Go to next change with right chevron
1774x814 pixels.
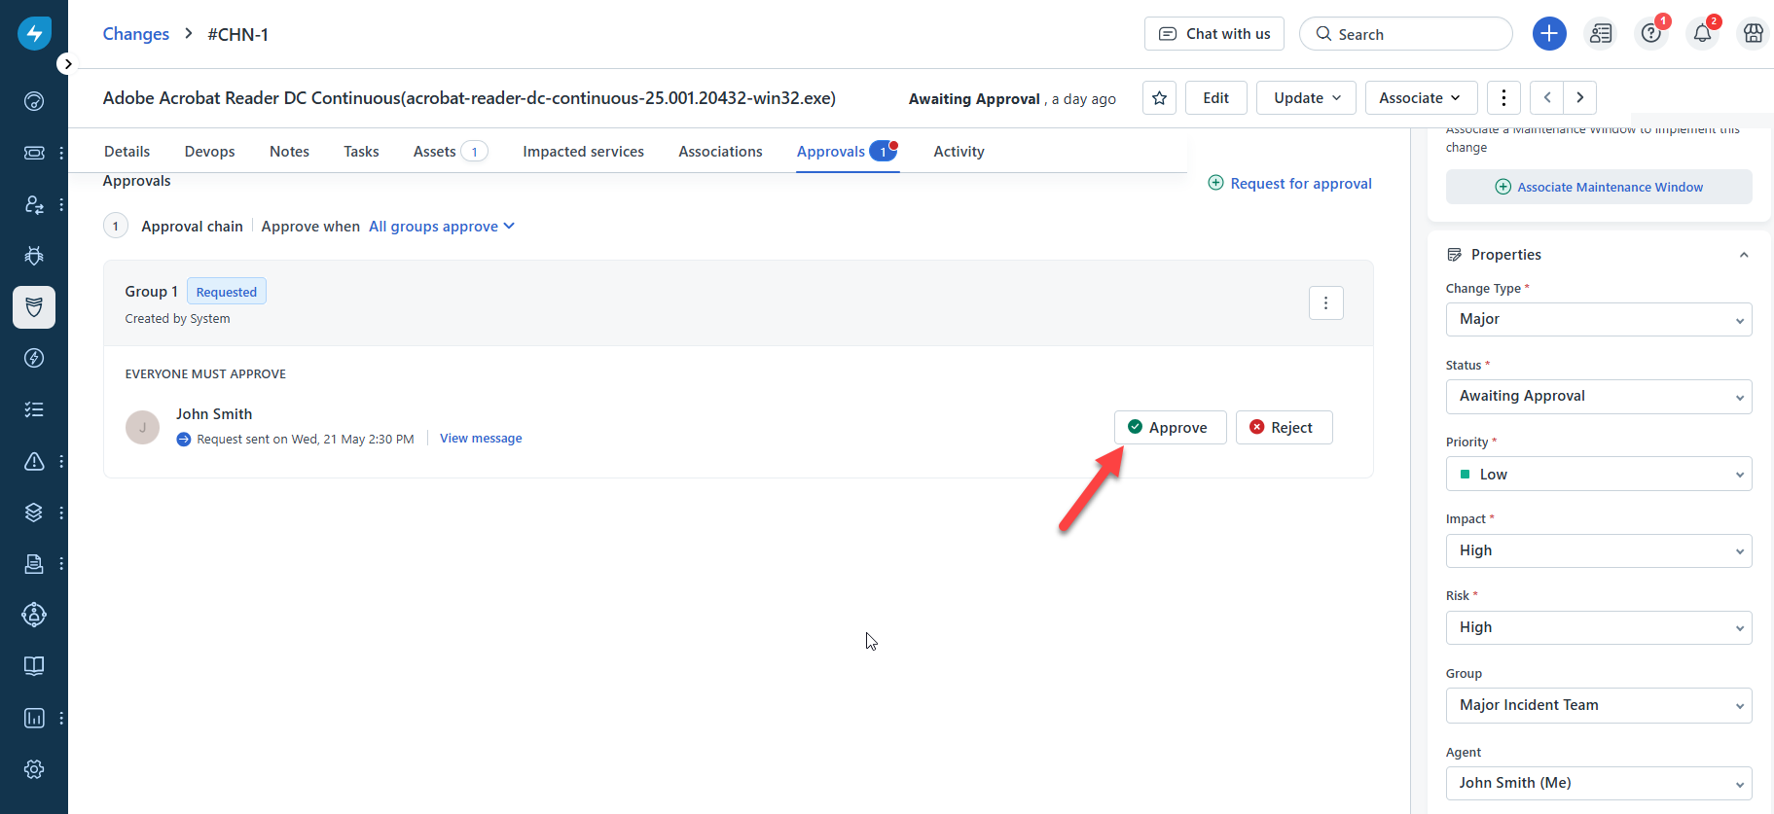coord(1580,98)
